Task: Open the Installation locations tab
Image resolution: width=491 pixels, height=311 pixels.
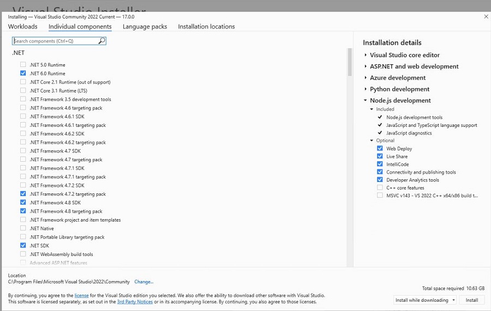Action: click(206, 27)
